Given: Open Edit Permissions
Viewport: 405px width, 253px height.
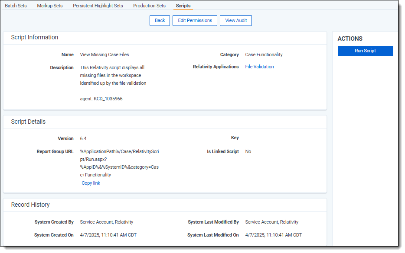Looking at the screenshot, I should [195, 20].
